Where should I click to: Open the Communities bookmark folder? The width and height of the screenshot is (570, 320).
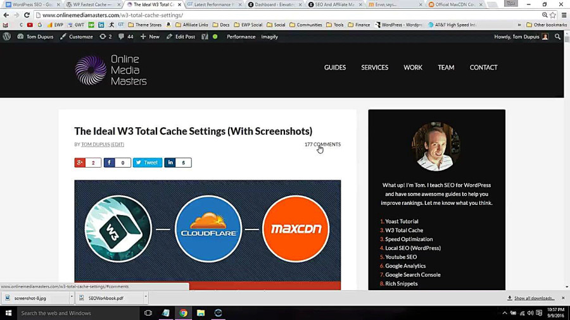click(x=306, y=25)
